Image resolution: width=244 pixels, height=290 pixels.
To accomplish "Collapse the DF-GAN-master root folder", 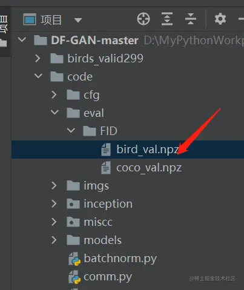I will pyautogui.click(x=22, y=39).
